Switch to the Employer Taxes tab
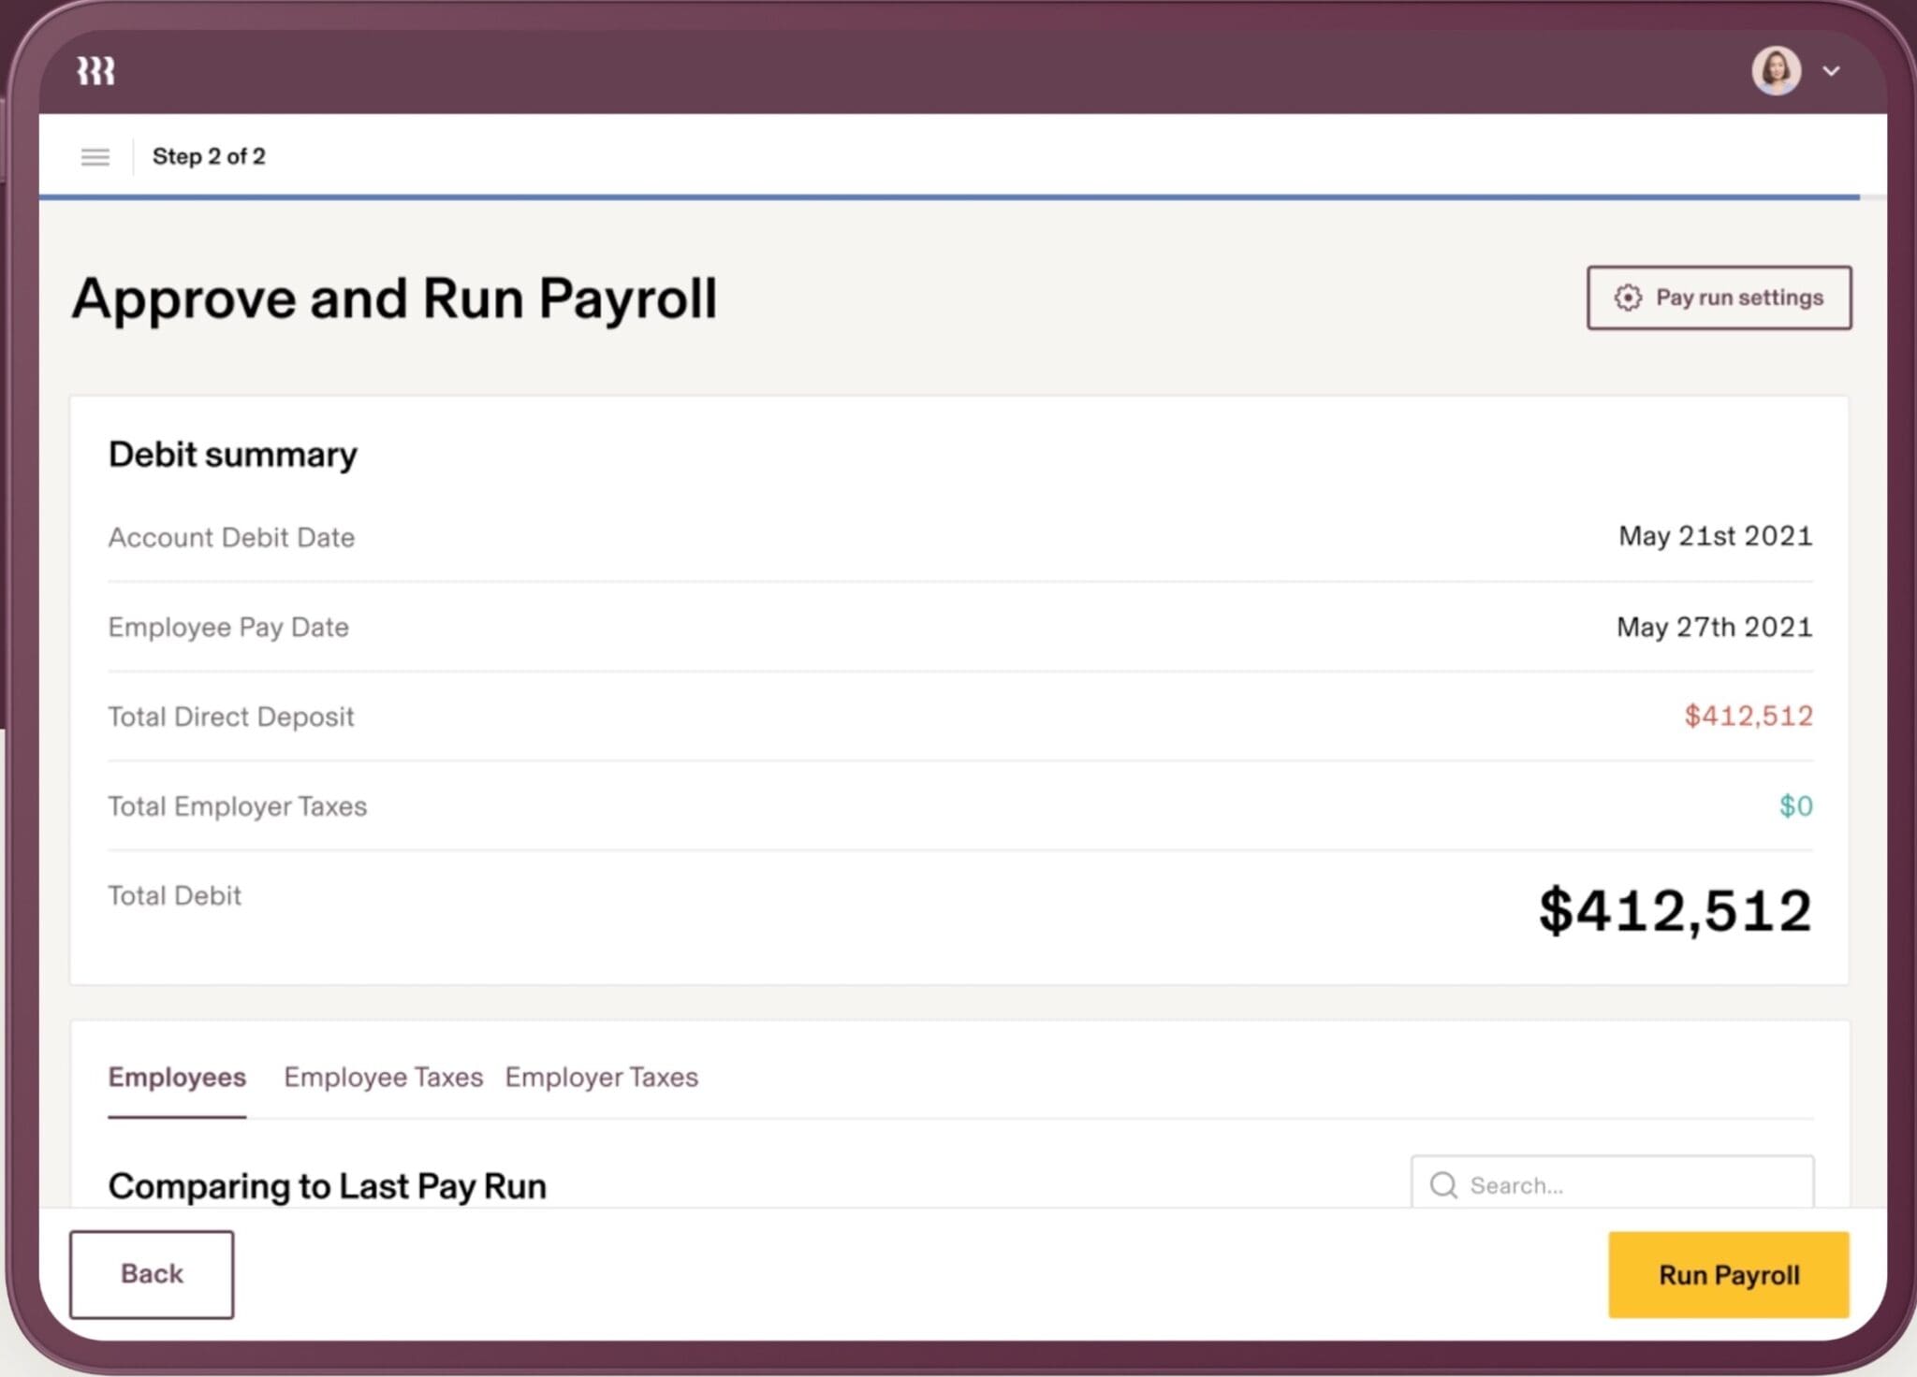This screenshot has height=1377, width=1917. (602, 1078)
